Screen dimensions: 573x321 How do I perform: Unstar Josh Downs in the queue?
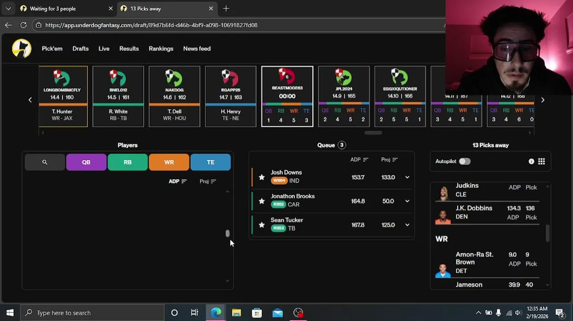[x=262, y=177]
